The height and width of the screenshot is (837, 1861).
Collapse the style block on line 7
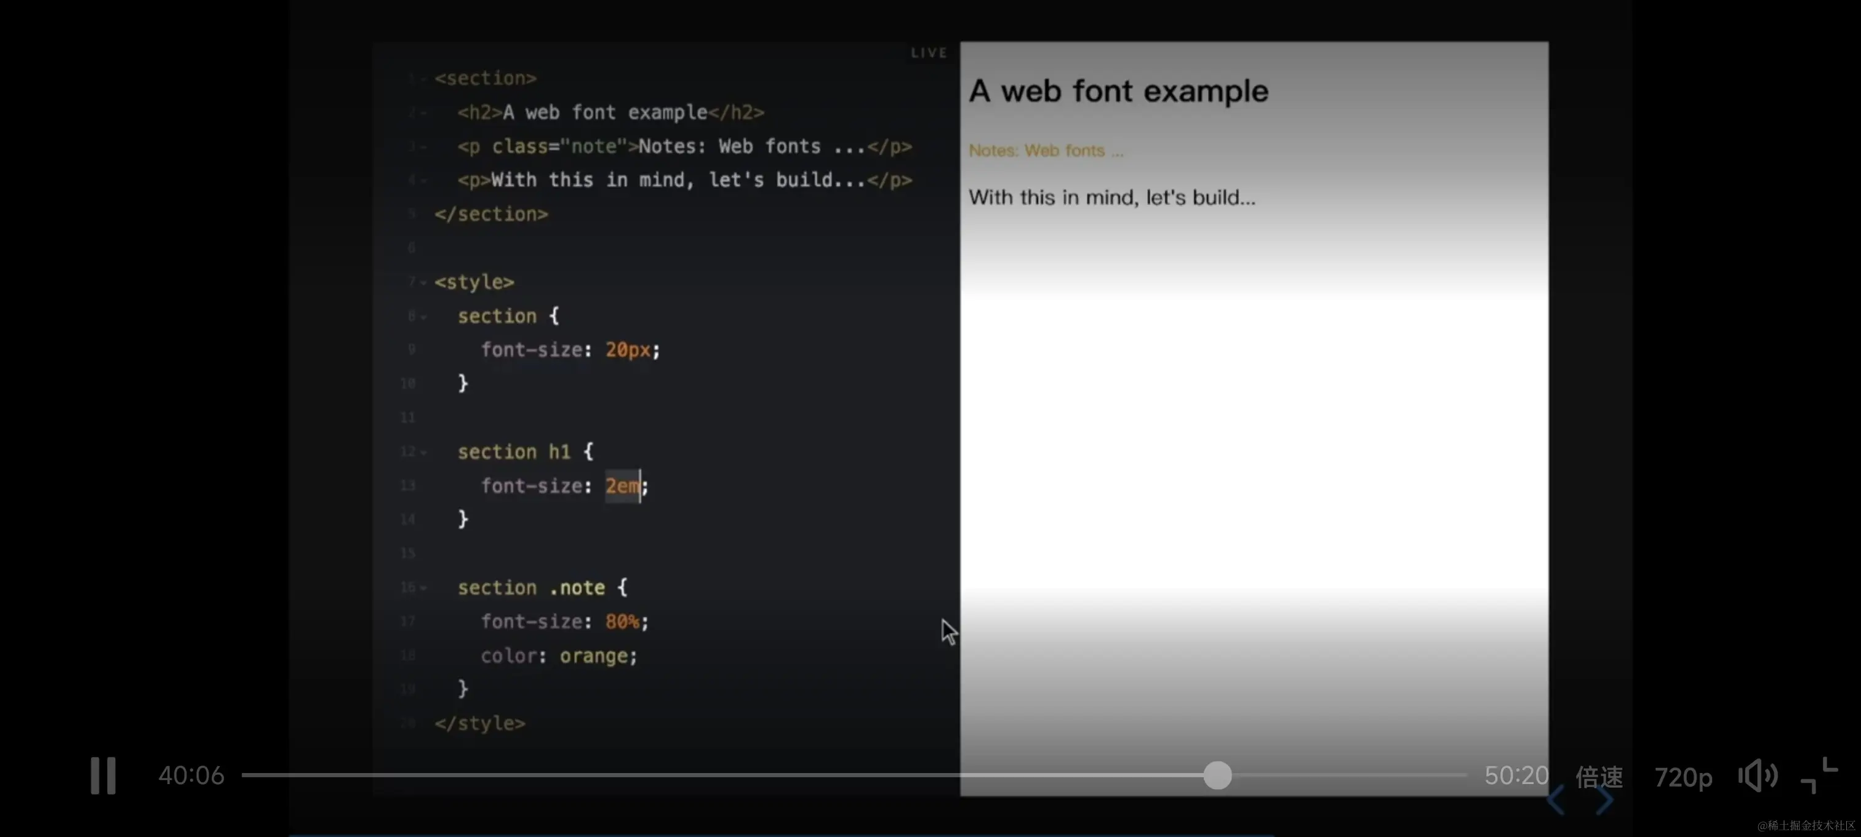(423, 282)
